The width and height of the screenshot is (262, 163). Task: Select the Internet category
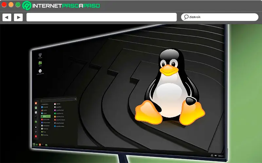tap(44, 113)
